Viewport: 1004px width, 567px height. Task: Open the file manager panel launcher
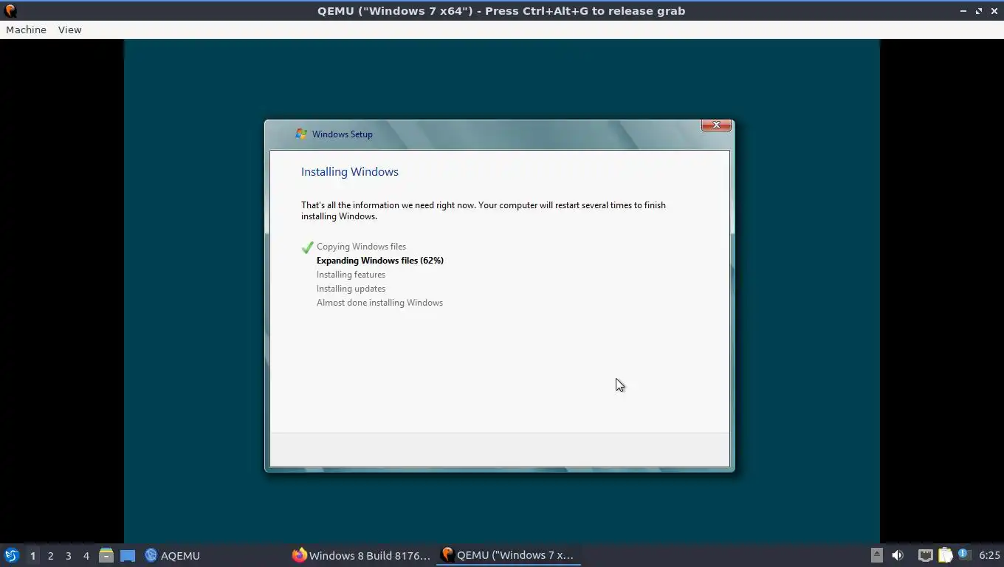(106, 555)
